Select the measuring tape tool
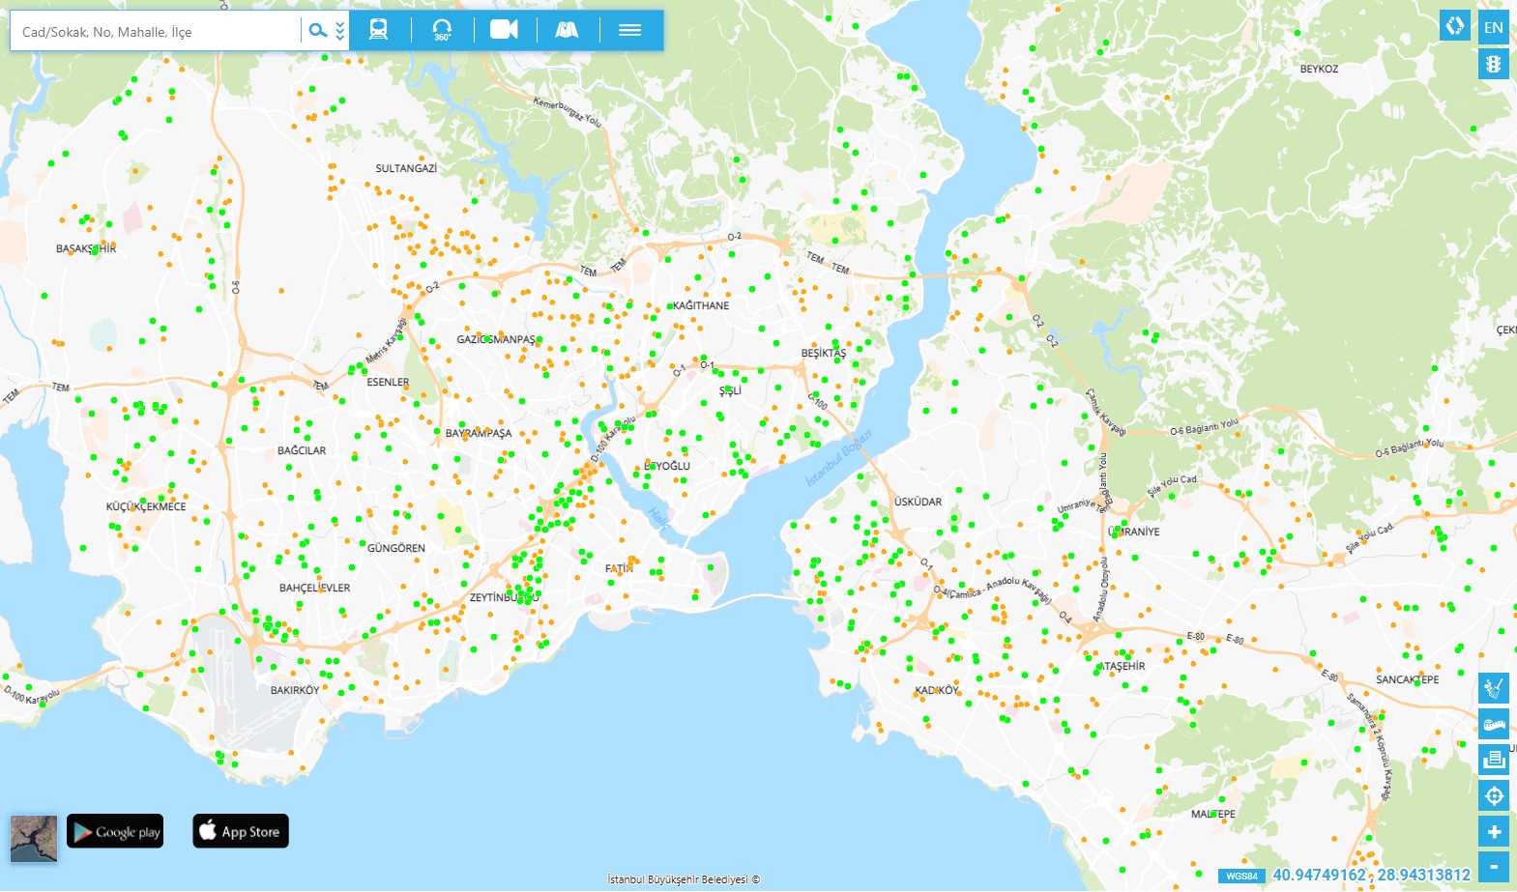 [1494, 724]
